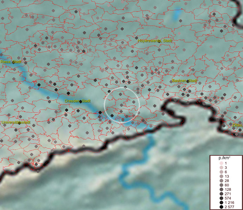Click the p./km² legend title
Screen dimensions: 243x210
pyautogui.click(x=224, y=158)
